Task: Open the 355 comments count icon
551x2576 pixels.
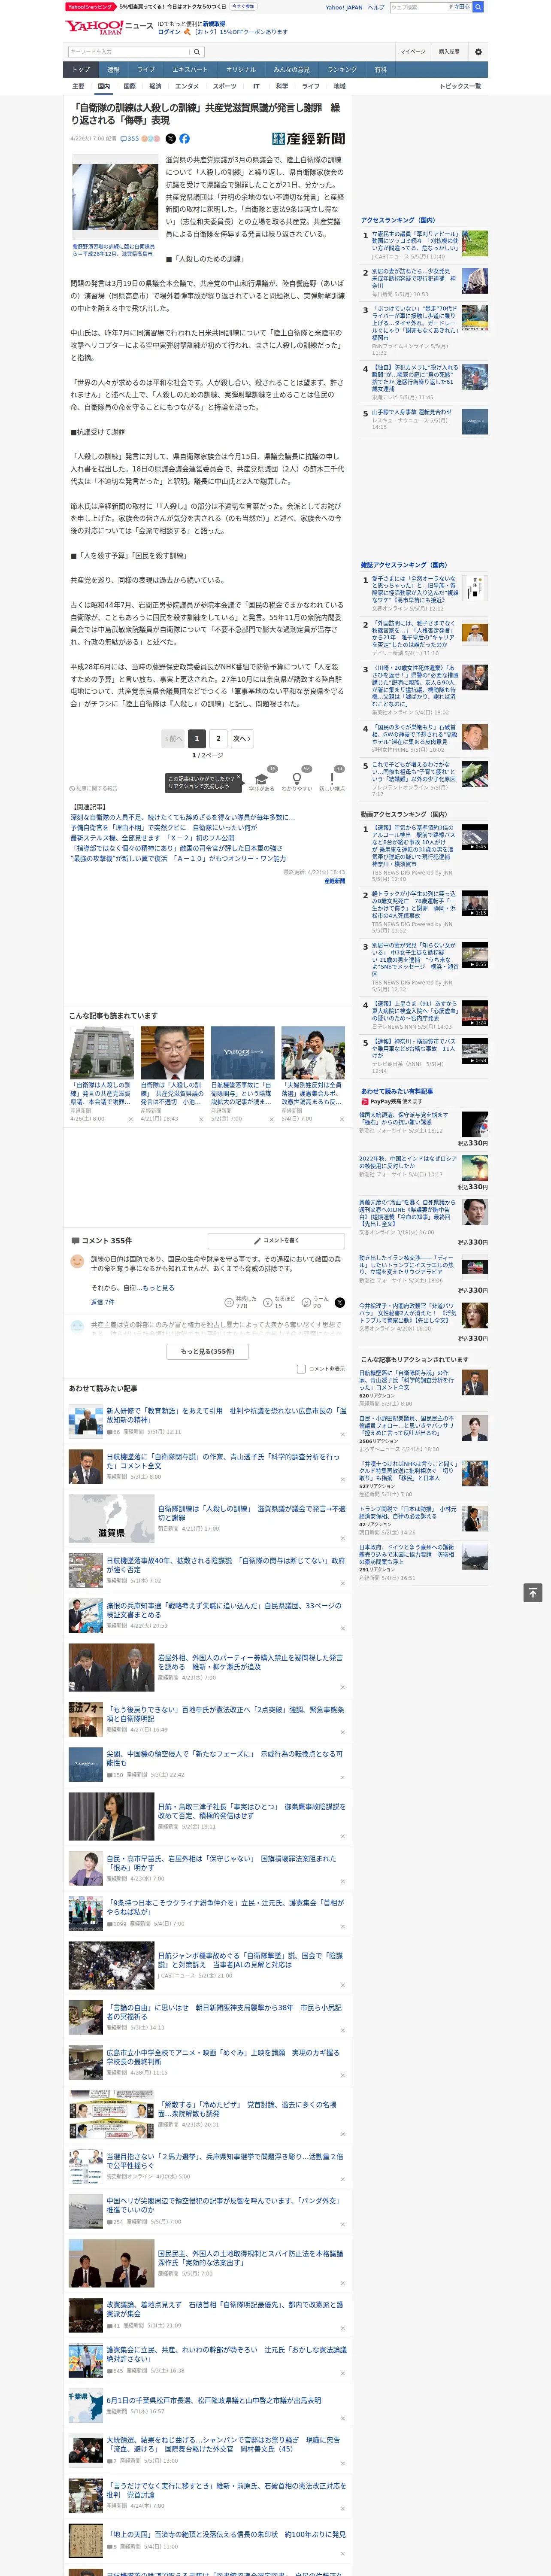Action: coord(130,139)
